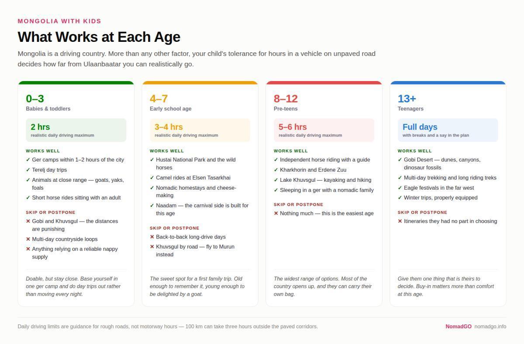Click the checkmark beside Kharkhorin and Erdene Zuu
Image resolution: width=524 pixels, height=344 pixels.
pyautogui.click(x=276, y=170)
